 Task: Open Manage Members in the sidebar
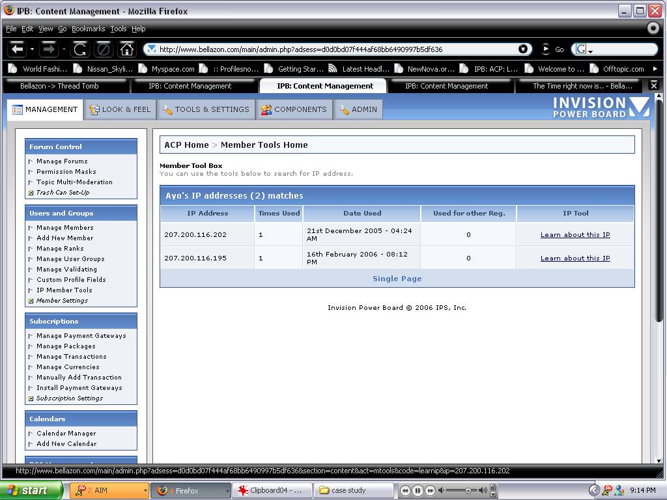point(64,228)
